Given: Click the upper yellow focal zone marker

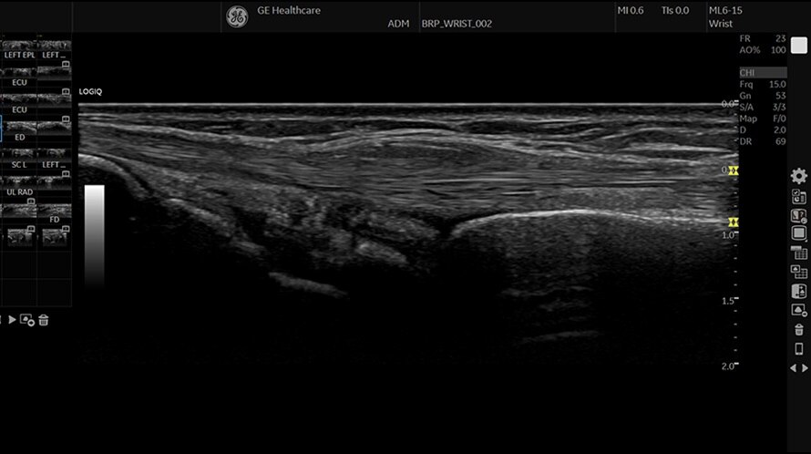Looking at the screenshot, I should click(733, 170).
